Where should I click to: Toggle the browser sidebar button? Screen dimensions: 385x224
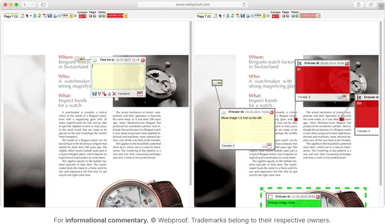click(43, 4)
